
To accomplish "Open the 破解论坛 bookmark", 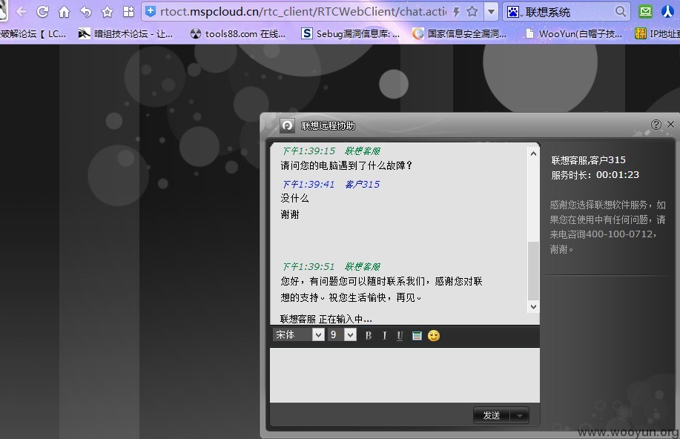I will [33, 33].
